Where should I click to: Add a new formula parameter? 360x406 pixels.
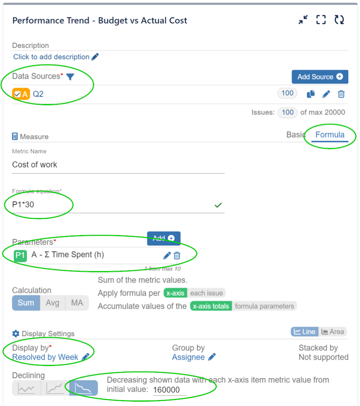point(164,238)
